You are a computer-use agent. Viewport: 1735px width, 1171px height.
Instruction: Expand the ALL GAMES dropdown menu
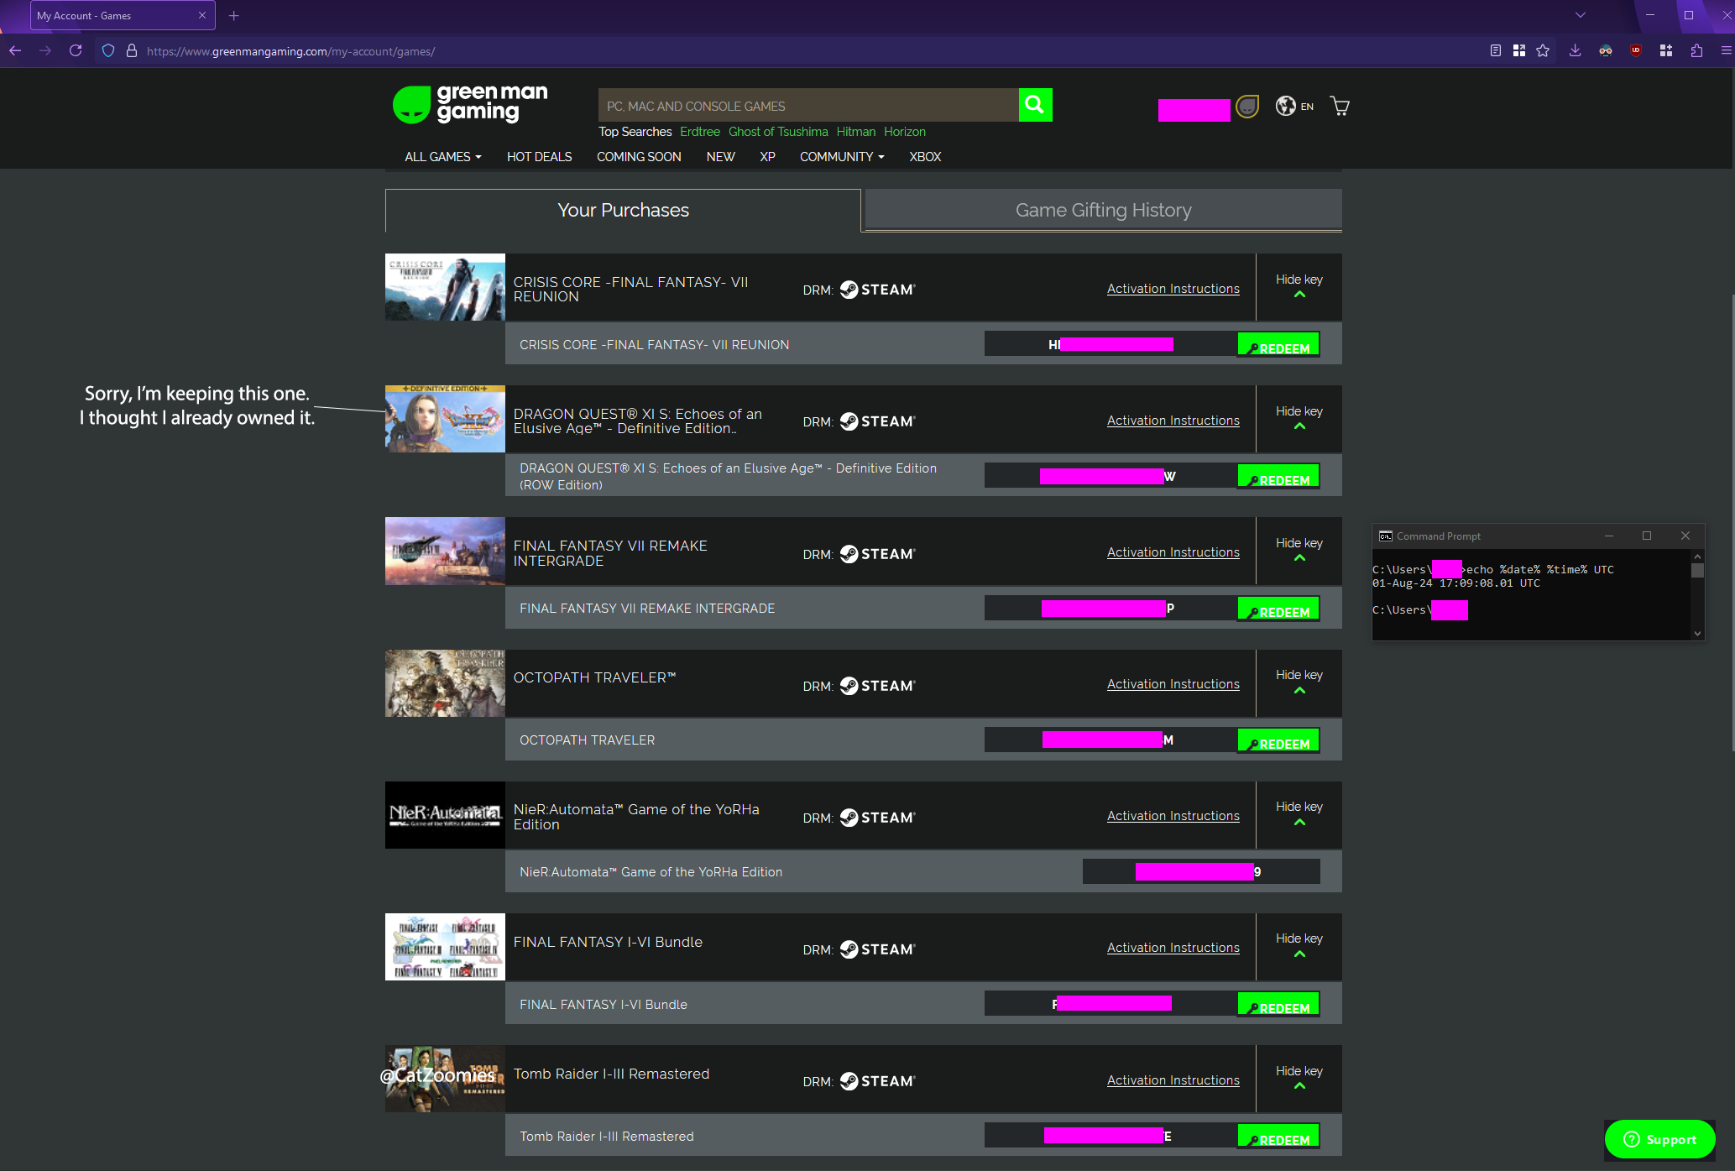pyautogui.click(x=442, y=157)
